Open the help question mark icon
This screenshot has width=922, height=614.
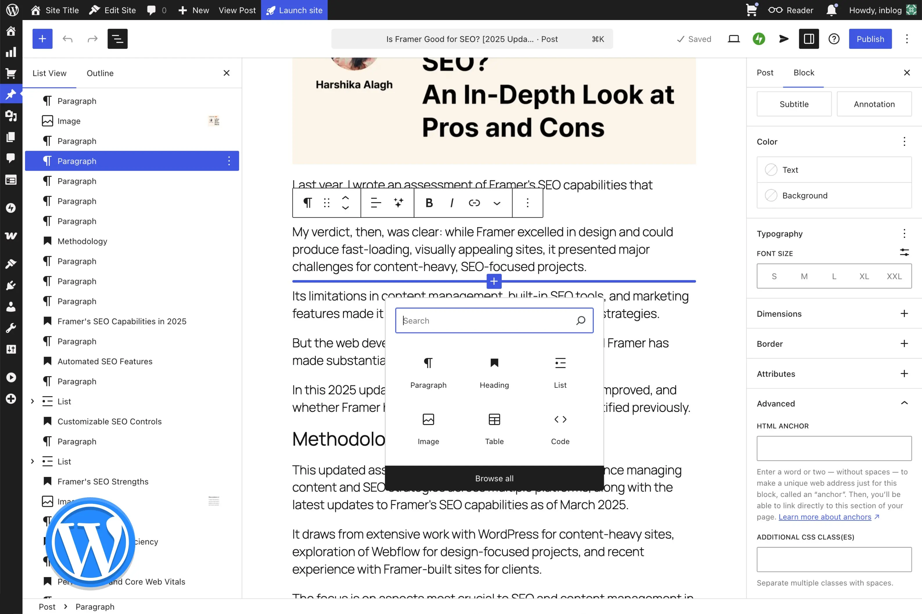point(834,39)
